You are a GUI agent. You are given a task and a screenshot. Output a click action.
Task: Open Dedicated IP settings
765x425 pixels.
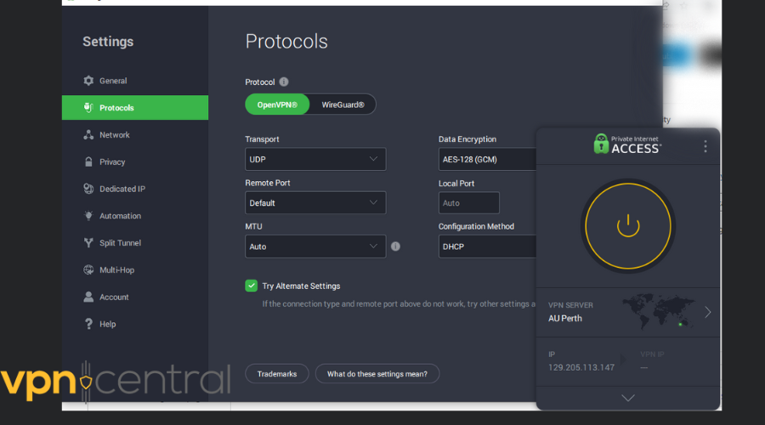135,189
